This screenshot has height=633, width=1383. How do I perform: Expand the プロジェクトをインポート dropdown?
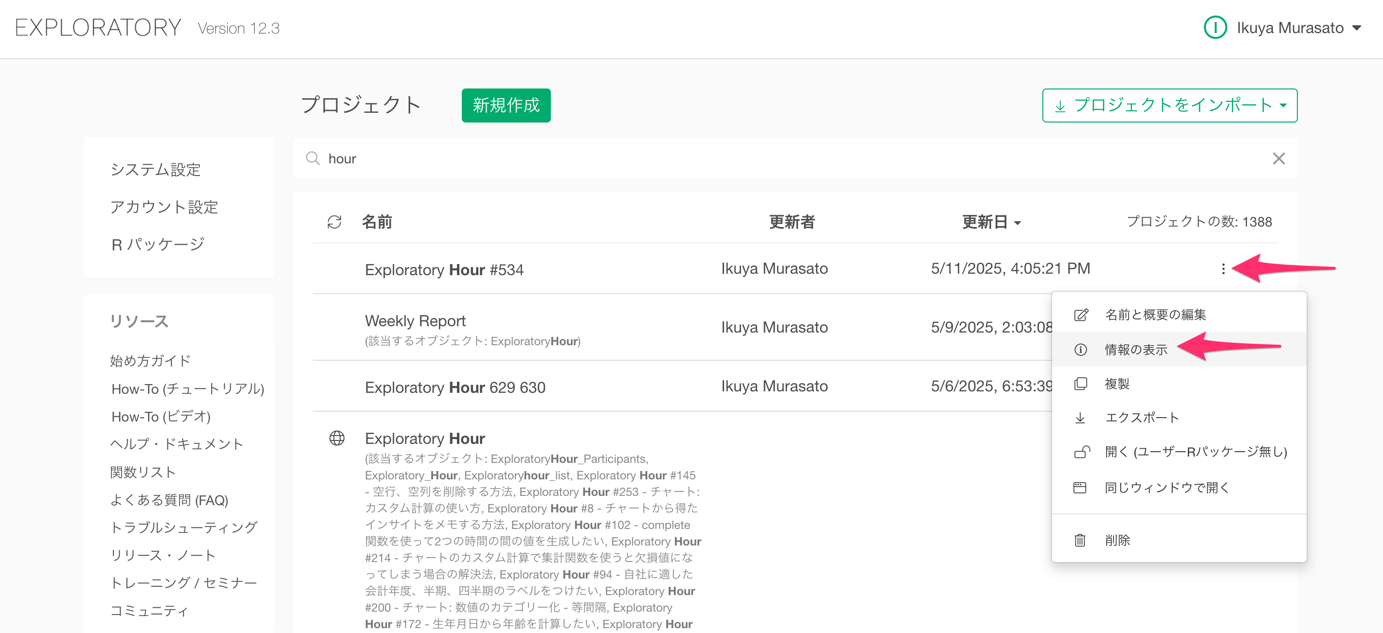pos(1169,105)
